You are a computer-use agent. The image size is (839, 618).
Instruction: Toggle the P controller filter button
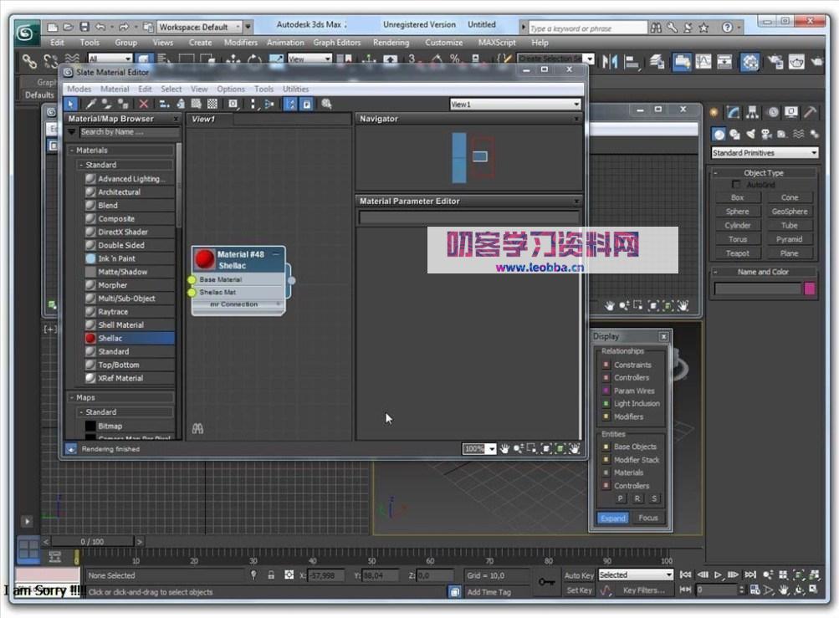(620, 498)
